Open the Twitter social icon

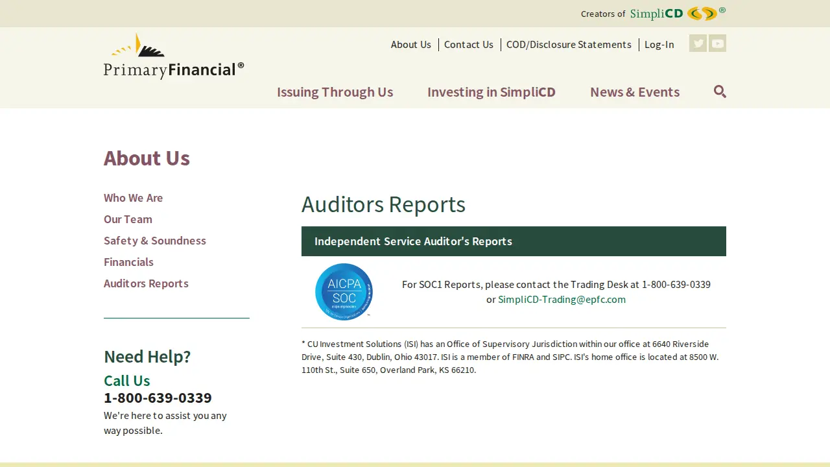[x=698, y=43]
